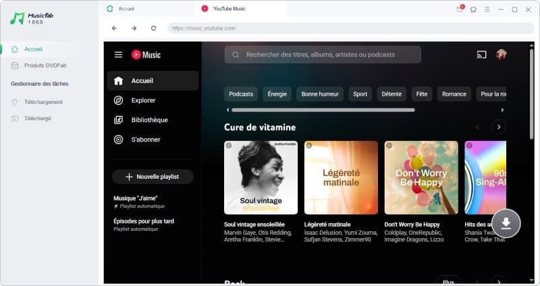Click the horizontal chips scrollbar
The height and width of the screenshot is (286, 540).
pos(323,110)
